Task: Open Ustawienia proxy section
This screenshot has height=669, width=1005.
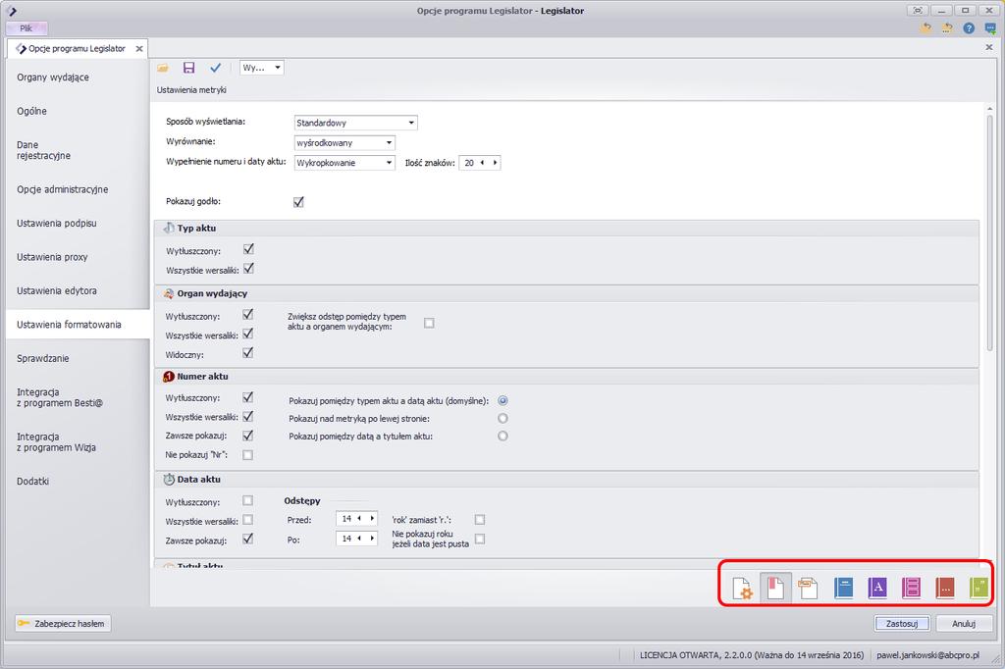Action: pyautogui.click(x=53, y=258)
